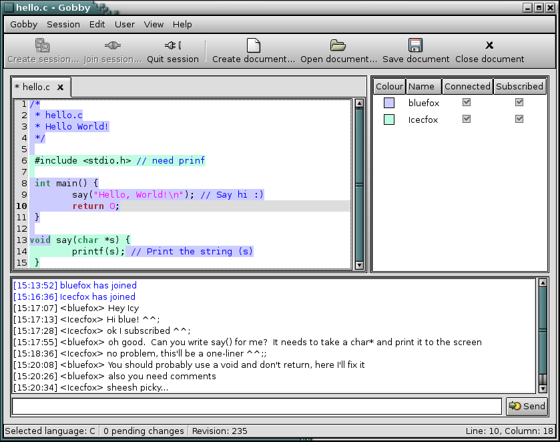Click the 'sheesh picky...' chat message
This screenshot has width=560, height=442.
pos(137,387)
